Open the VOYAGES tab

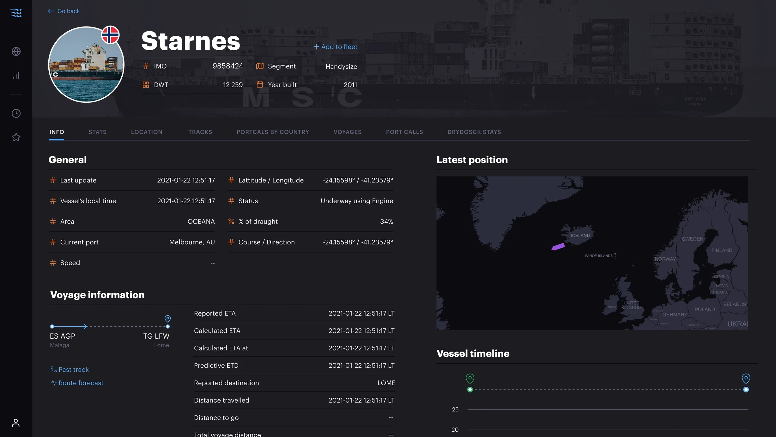(x=347, y=132)
